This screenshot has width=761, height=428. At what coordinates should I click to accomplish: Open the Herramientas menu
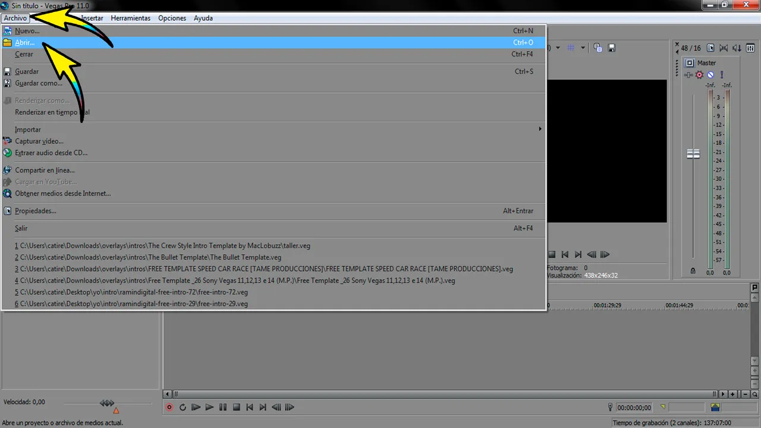[131, 18]
